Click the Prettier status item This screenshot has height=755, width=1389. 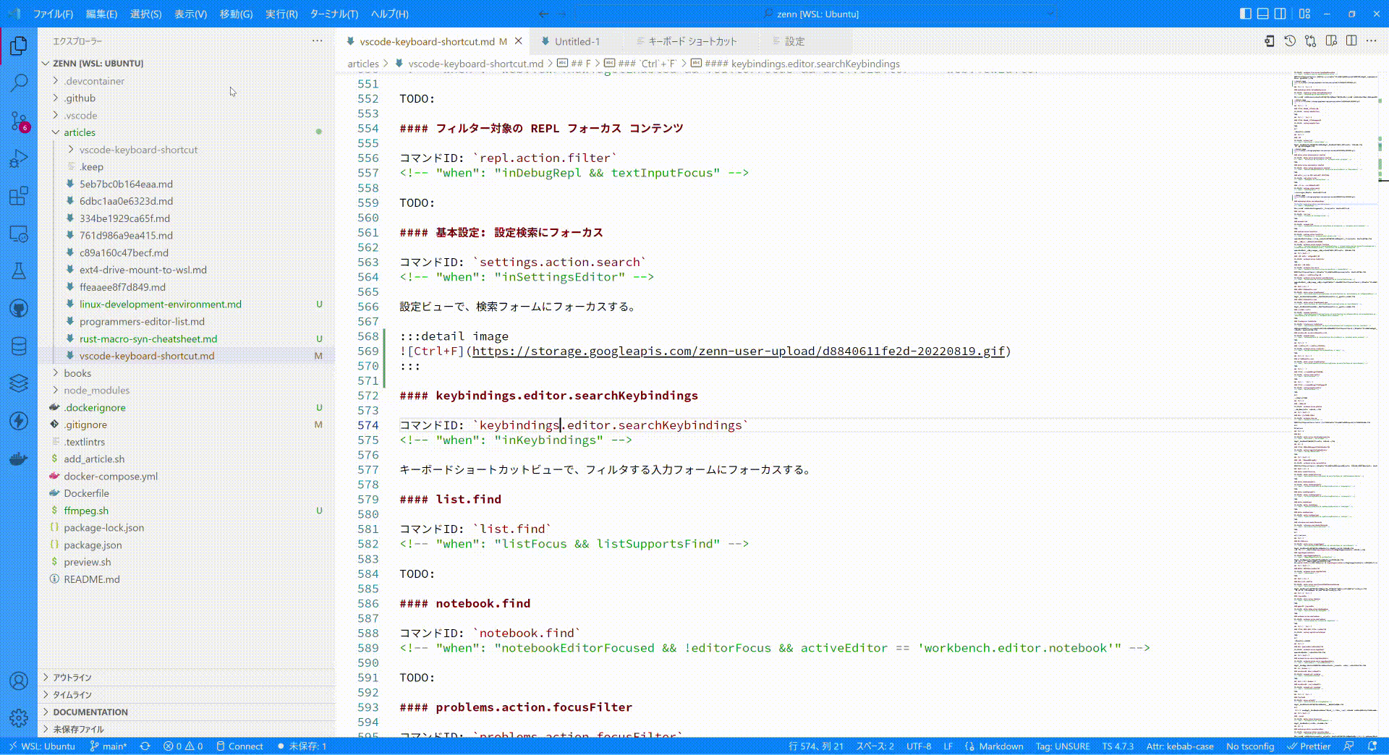pyautogui.click(x=1309, y=746)
